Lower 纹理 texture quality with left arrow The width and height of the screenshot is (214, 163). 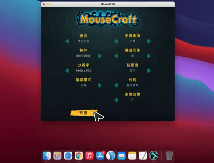click(x=116, y=85)
